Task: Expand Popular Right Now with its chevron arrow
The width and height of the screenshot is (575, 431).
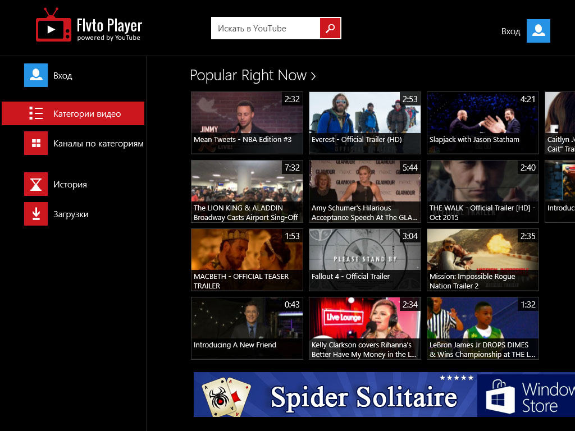Action: pos(313,76)
